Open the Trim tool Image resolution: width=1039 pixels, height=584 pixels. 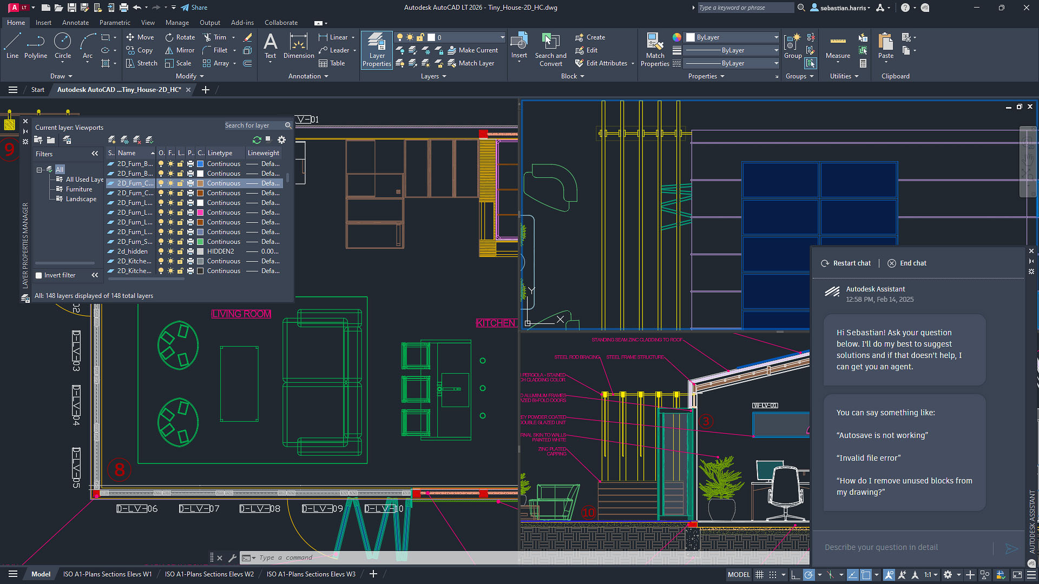pyautogui.click(x=215, y=37)
